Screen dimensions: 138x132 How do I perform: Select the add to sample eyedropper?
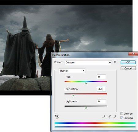coord(109,117)
